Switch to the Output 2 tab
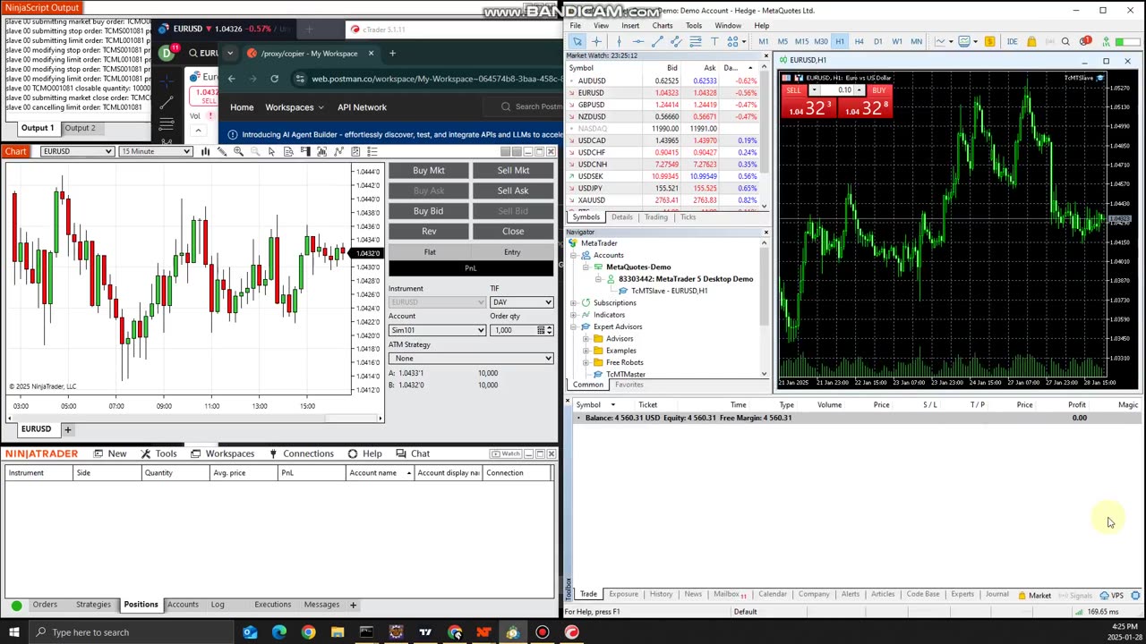 pyautogui.click(x=80, y=128)
